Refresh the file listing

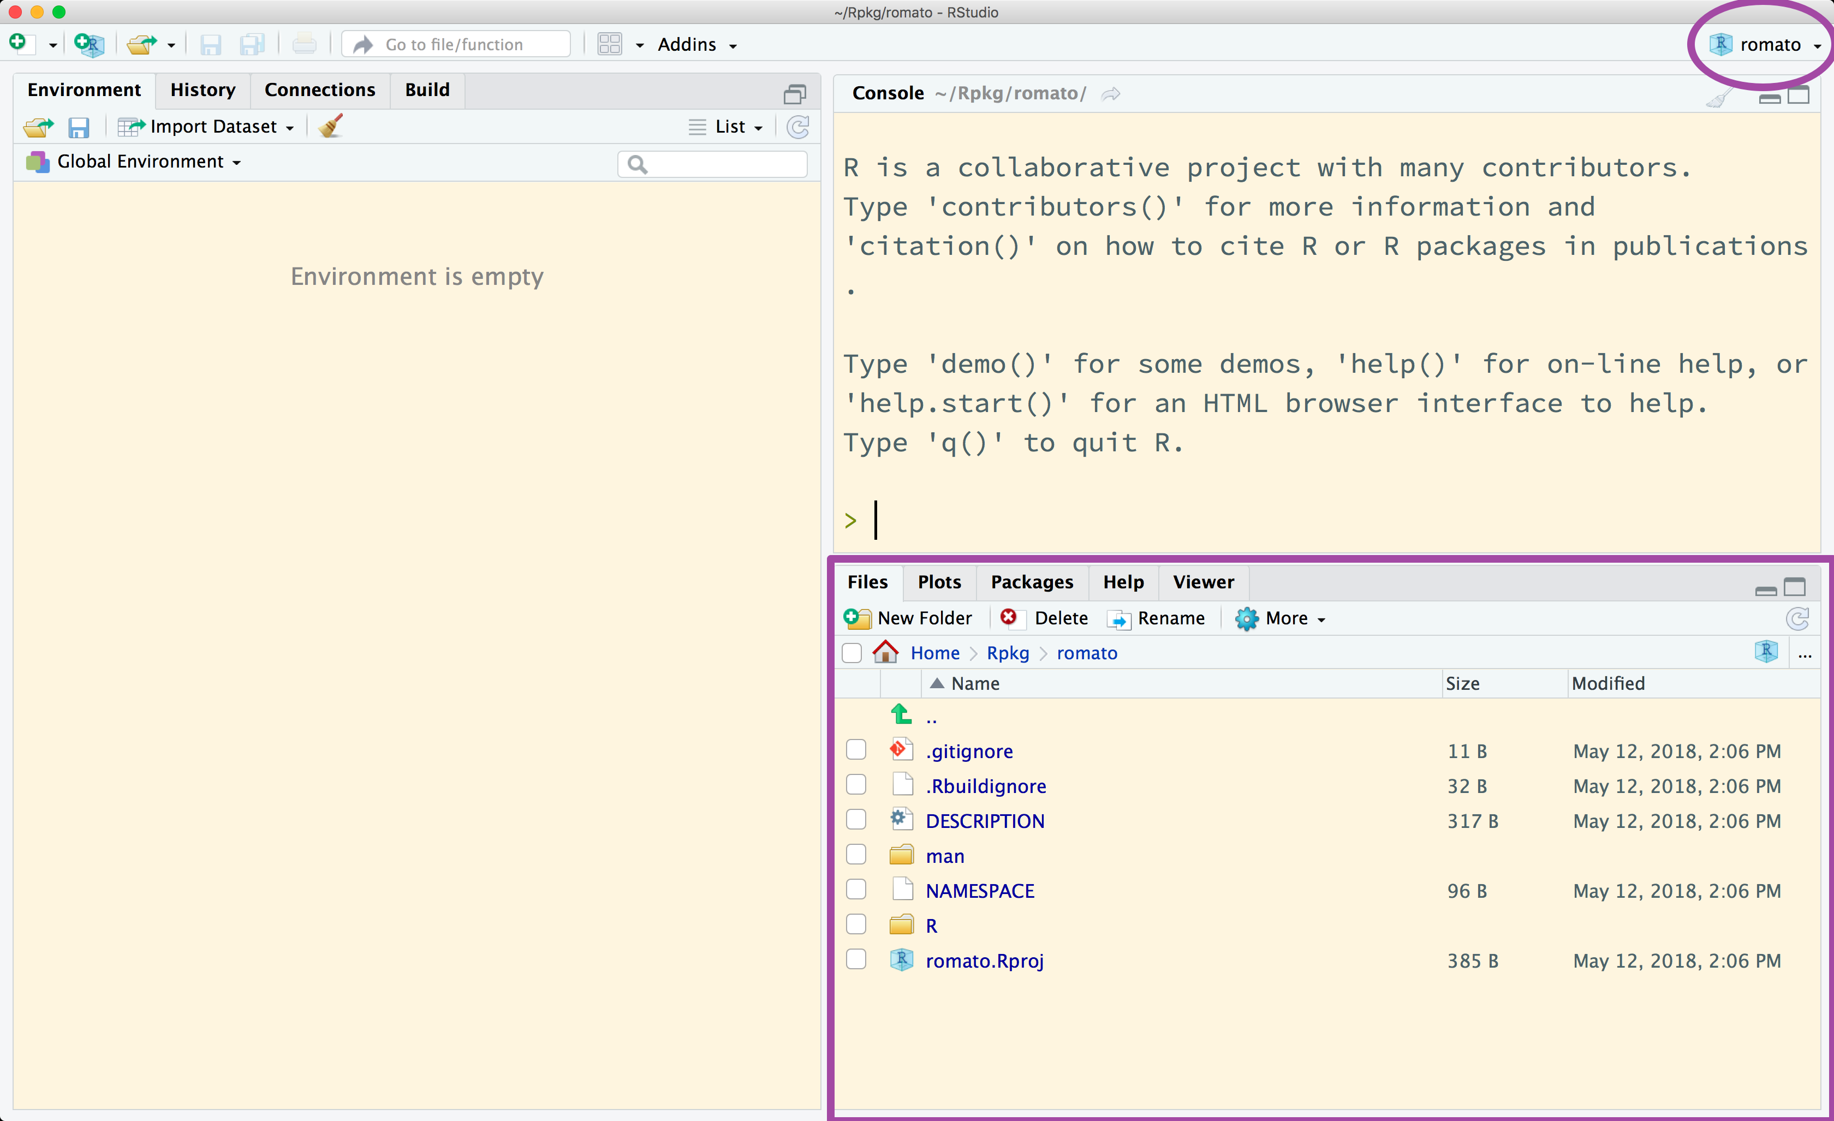(x=1797, y=618)
